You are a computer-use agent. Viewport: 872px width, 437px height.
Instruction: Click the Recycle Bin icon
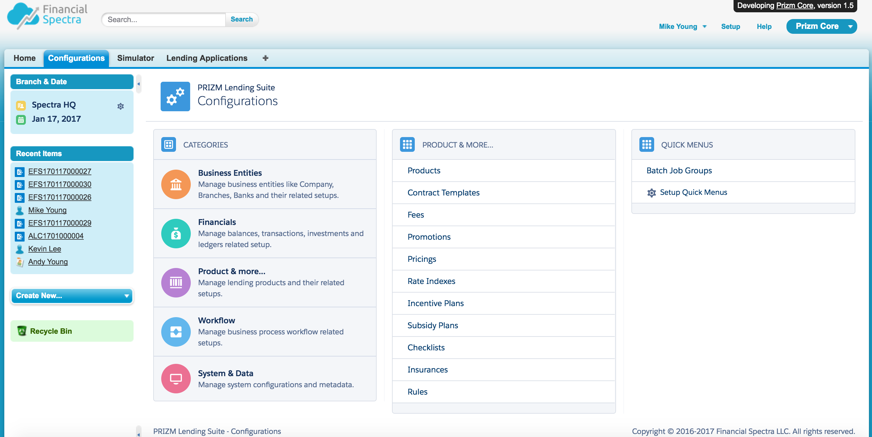coord(22,331)
